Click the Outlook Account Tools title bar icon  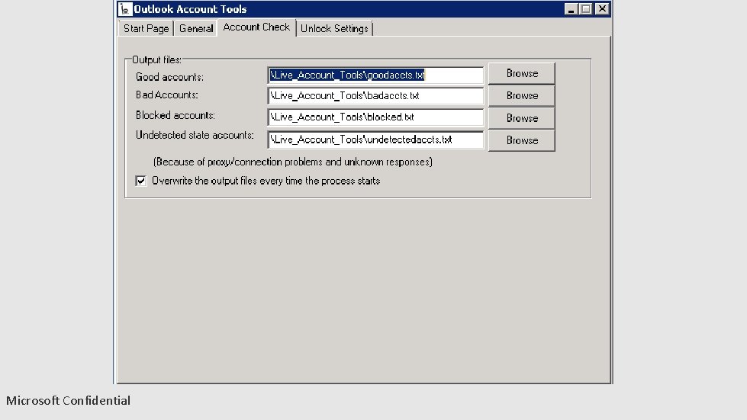point(125,9)
